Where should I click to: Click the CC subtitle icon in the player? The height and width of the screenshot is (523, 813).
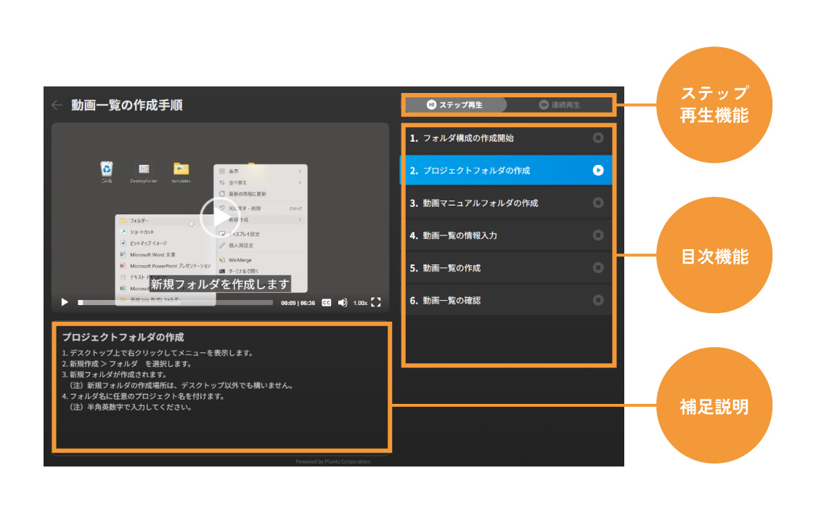pos(325,303)
